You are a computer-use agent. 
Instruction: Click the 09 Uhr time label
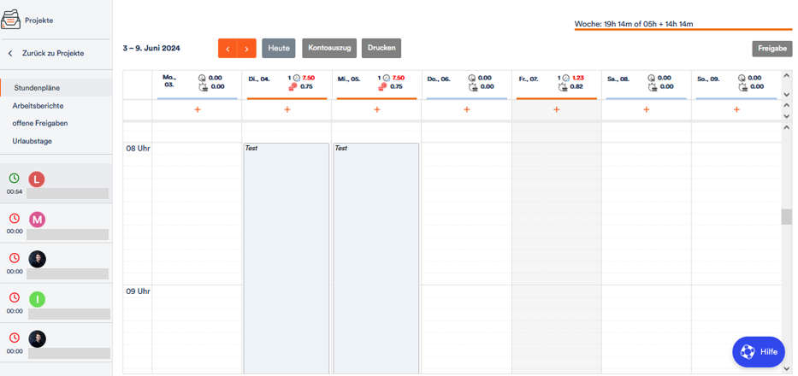[138, 291]
